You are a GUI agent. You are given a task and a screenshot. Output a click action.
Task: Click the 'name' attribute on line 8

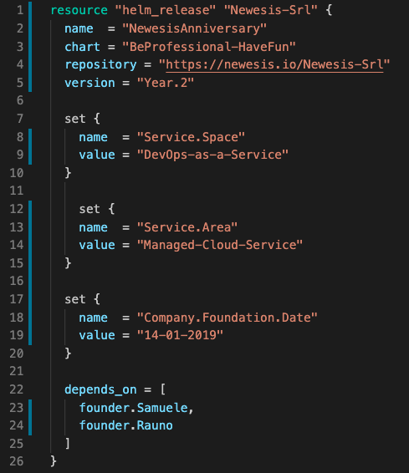tap(94, 137)
